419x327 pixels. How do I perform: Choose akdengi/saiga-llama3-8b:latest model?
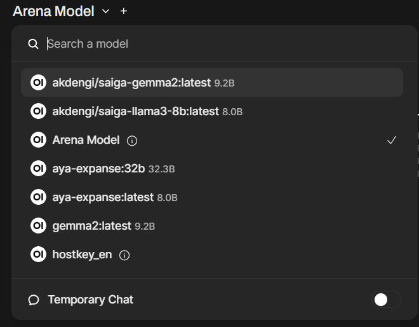tap(135, 111)
